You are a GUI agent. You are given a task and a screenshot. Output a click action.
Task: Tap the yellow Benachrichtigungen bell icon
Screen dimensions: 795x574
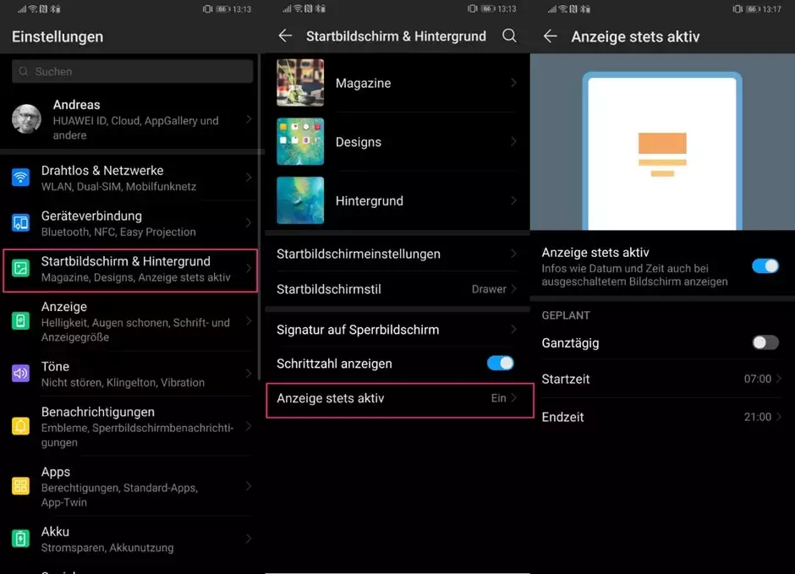click(x=20, y=426)
